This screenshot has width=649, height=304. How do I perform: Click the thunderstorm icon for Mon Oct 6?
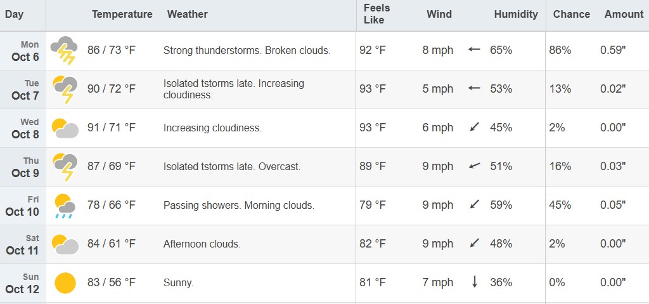click(64, 50)
